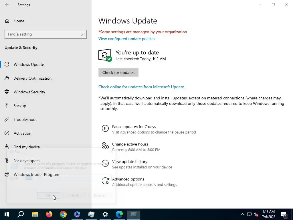Click the red 'Some settings are managed' notice
Viewport: 293px width, 220px height.
pos(142,32)
